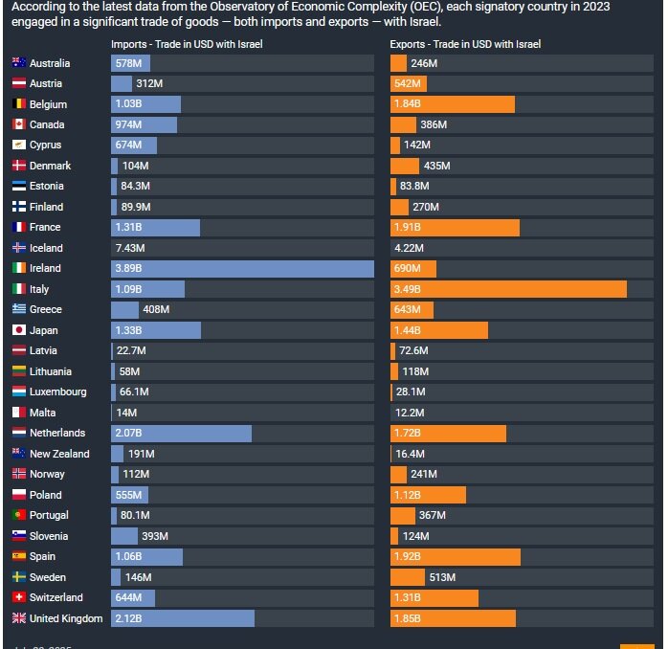This screenshot has width=668, height=649.
Task: Select the Switzerland flag icon
Action: (x=19, y=597)
